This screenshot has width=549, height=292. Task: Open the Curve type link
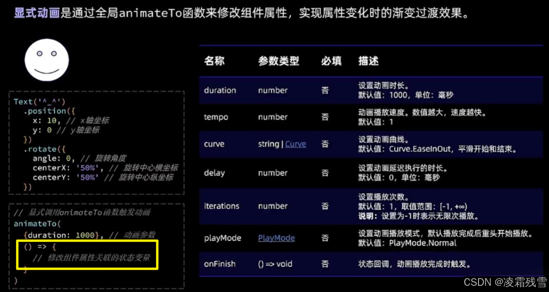296,144
